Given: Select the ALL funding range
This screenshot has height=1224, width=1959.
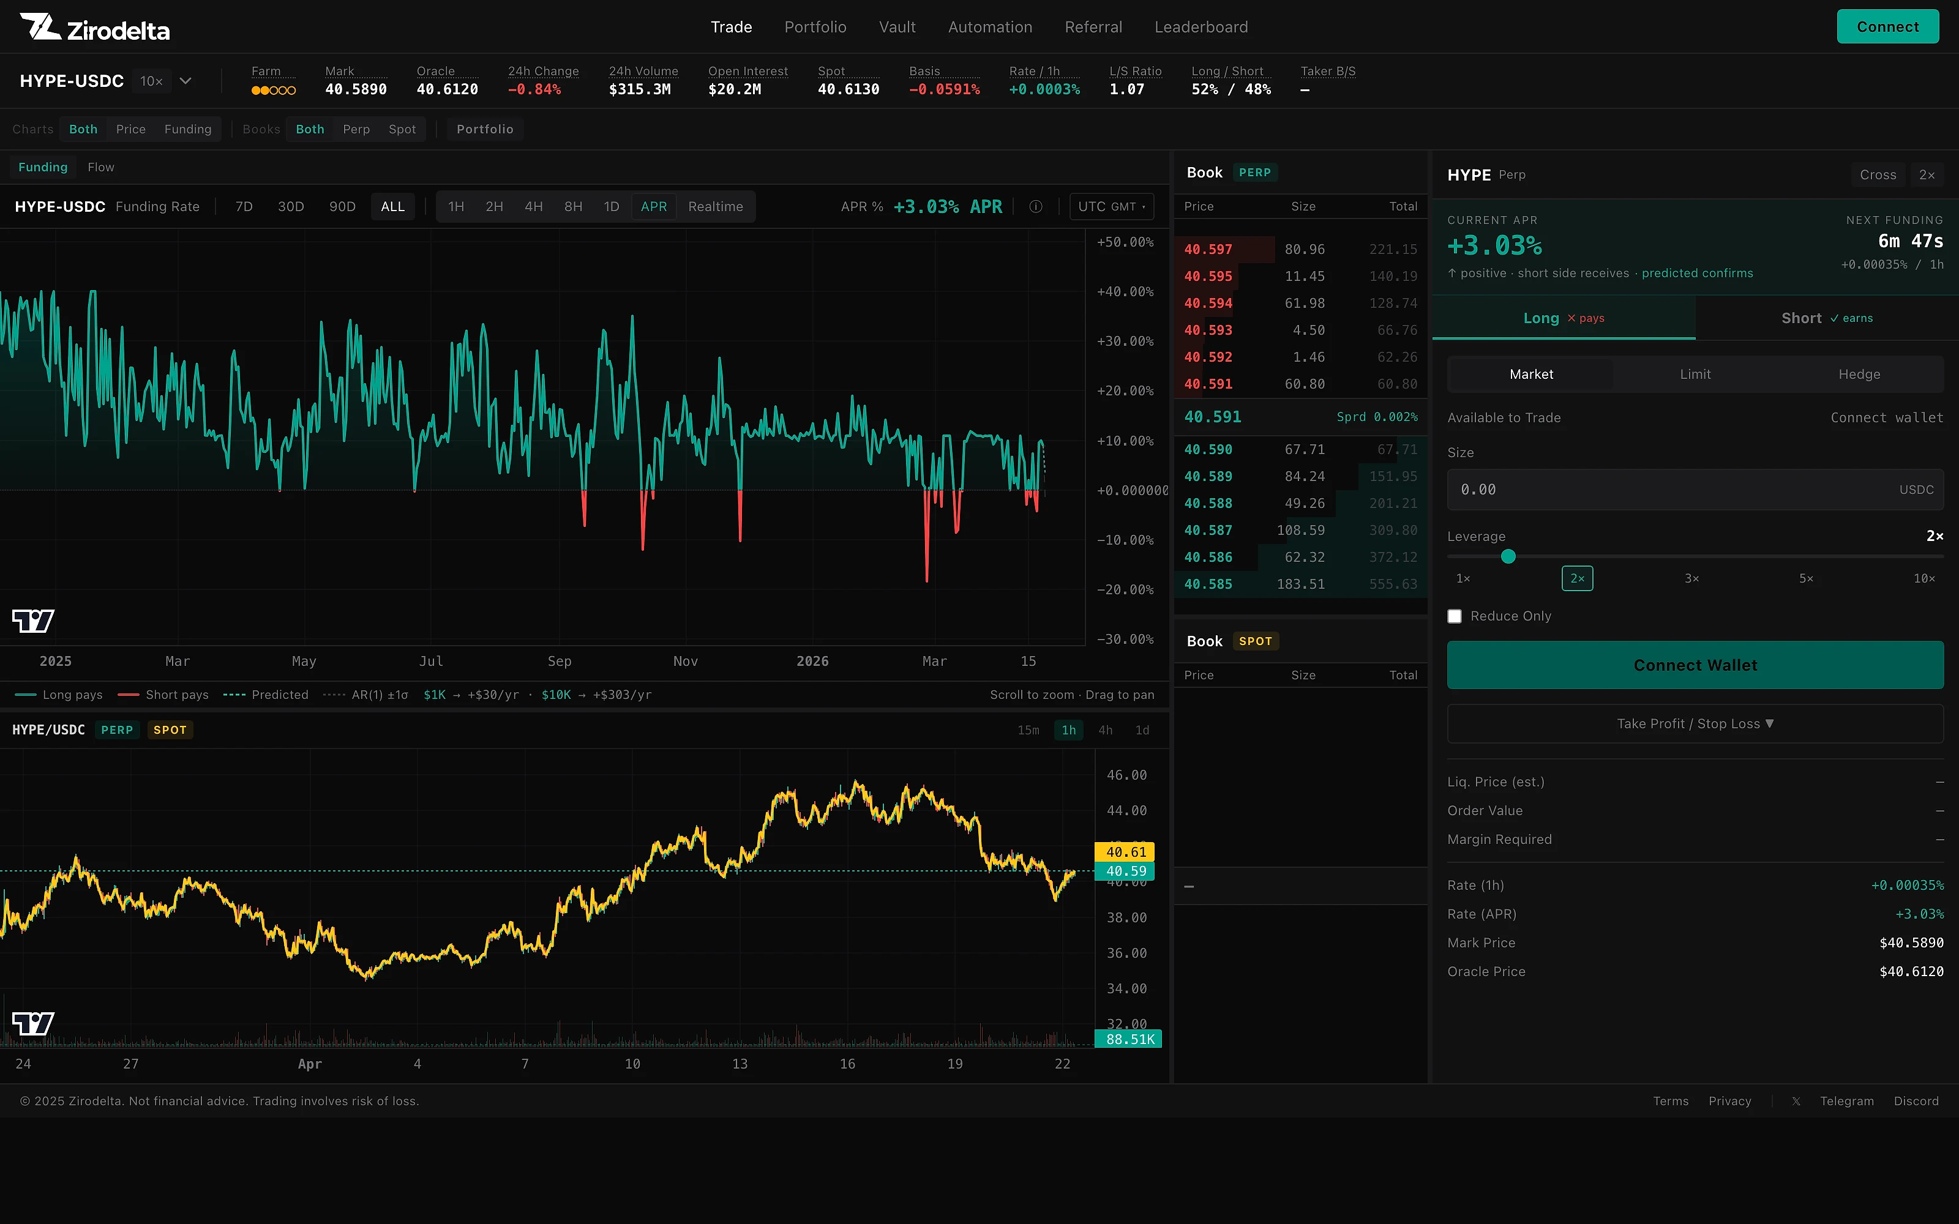Looking at the screenshot, I should coord(392,207).
